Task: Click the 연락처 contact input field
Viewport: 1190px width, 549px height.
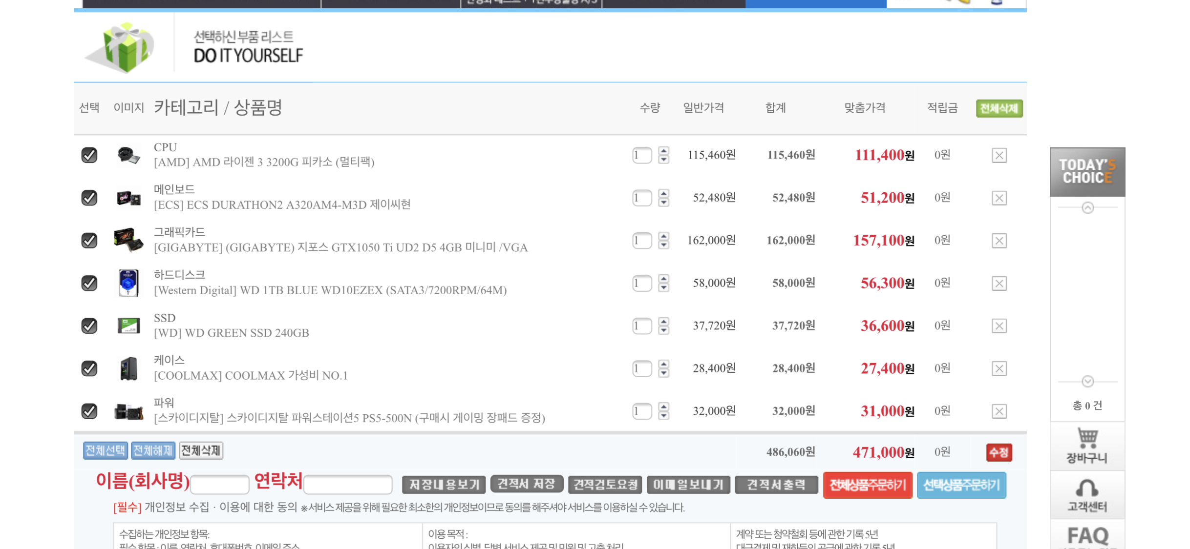Action: [348, 485]
